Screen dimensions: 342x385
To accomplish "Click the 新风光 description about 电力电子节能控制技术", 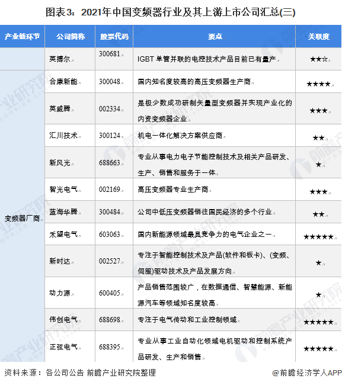I will [213, 165].
